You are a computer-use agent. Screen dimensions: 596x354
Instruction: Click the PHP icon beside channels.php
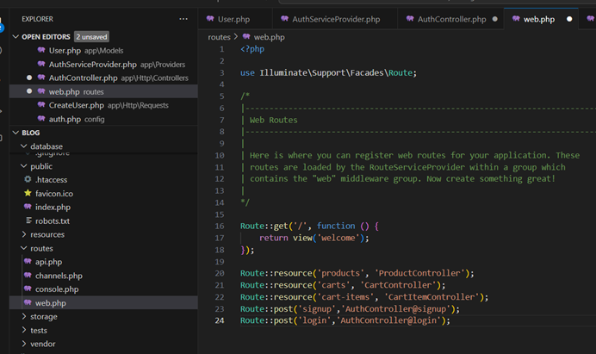click(x=28, y=275)
